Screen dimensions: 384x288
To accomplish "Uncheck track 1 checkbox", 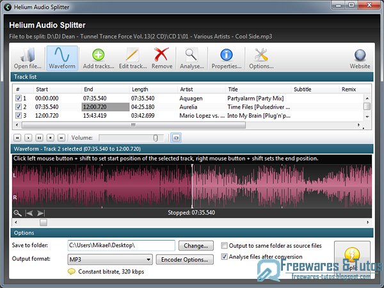I will click(x=19, y=98).
